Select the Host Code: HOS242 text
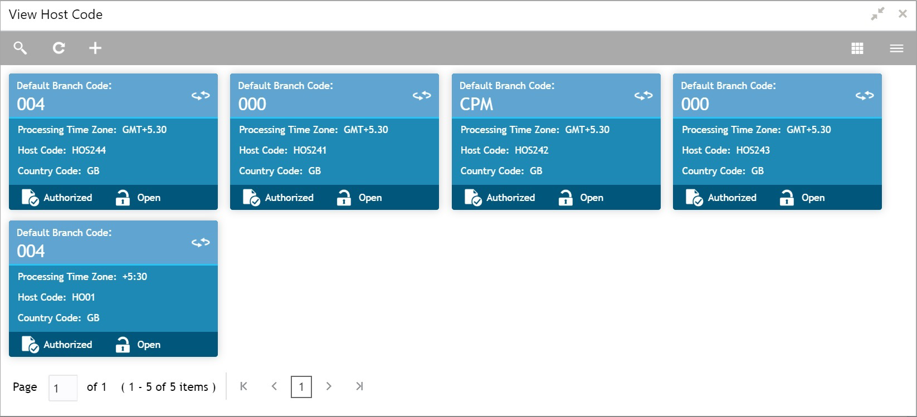The image size is (917, 417). click(505, 150)
